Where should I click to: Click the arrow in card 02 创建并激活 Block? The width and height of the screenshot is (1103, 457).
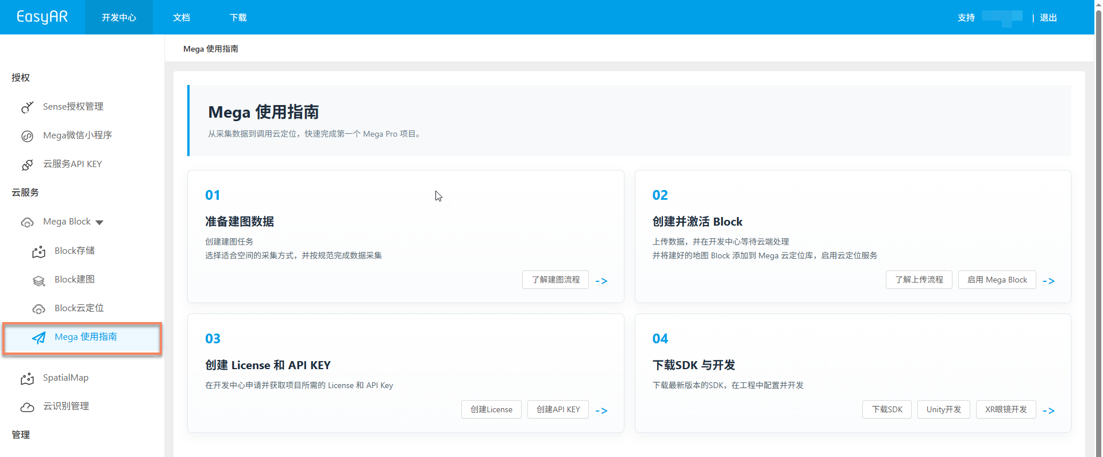pos(1048,281)
